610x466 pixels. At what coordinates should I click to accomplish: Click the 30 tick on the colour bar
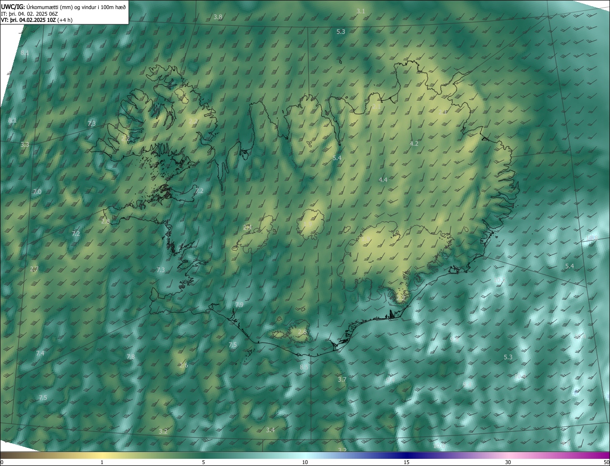(x=508, y=462)
